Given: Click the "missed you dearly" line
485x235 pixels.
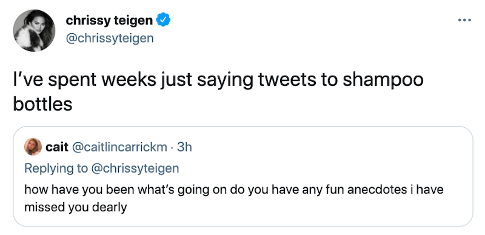Looking at the screenshot, I should [x=75, y=207].
